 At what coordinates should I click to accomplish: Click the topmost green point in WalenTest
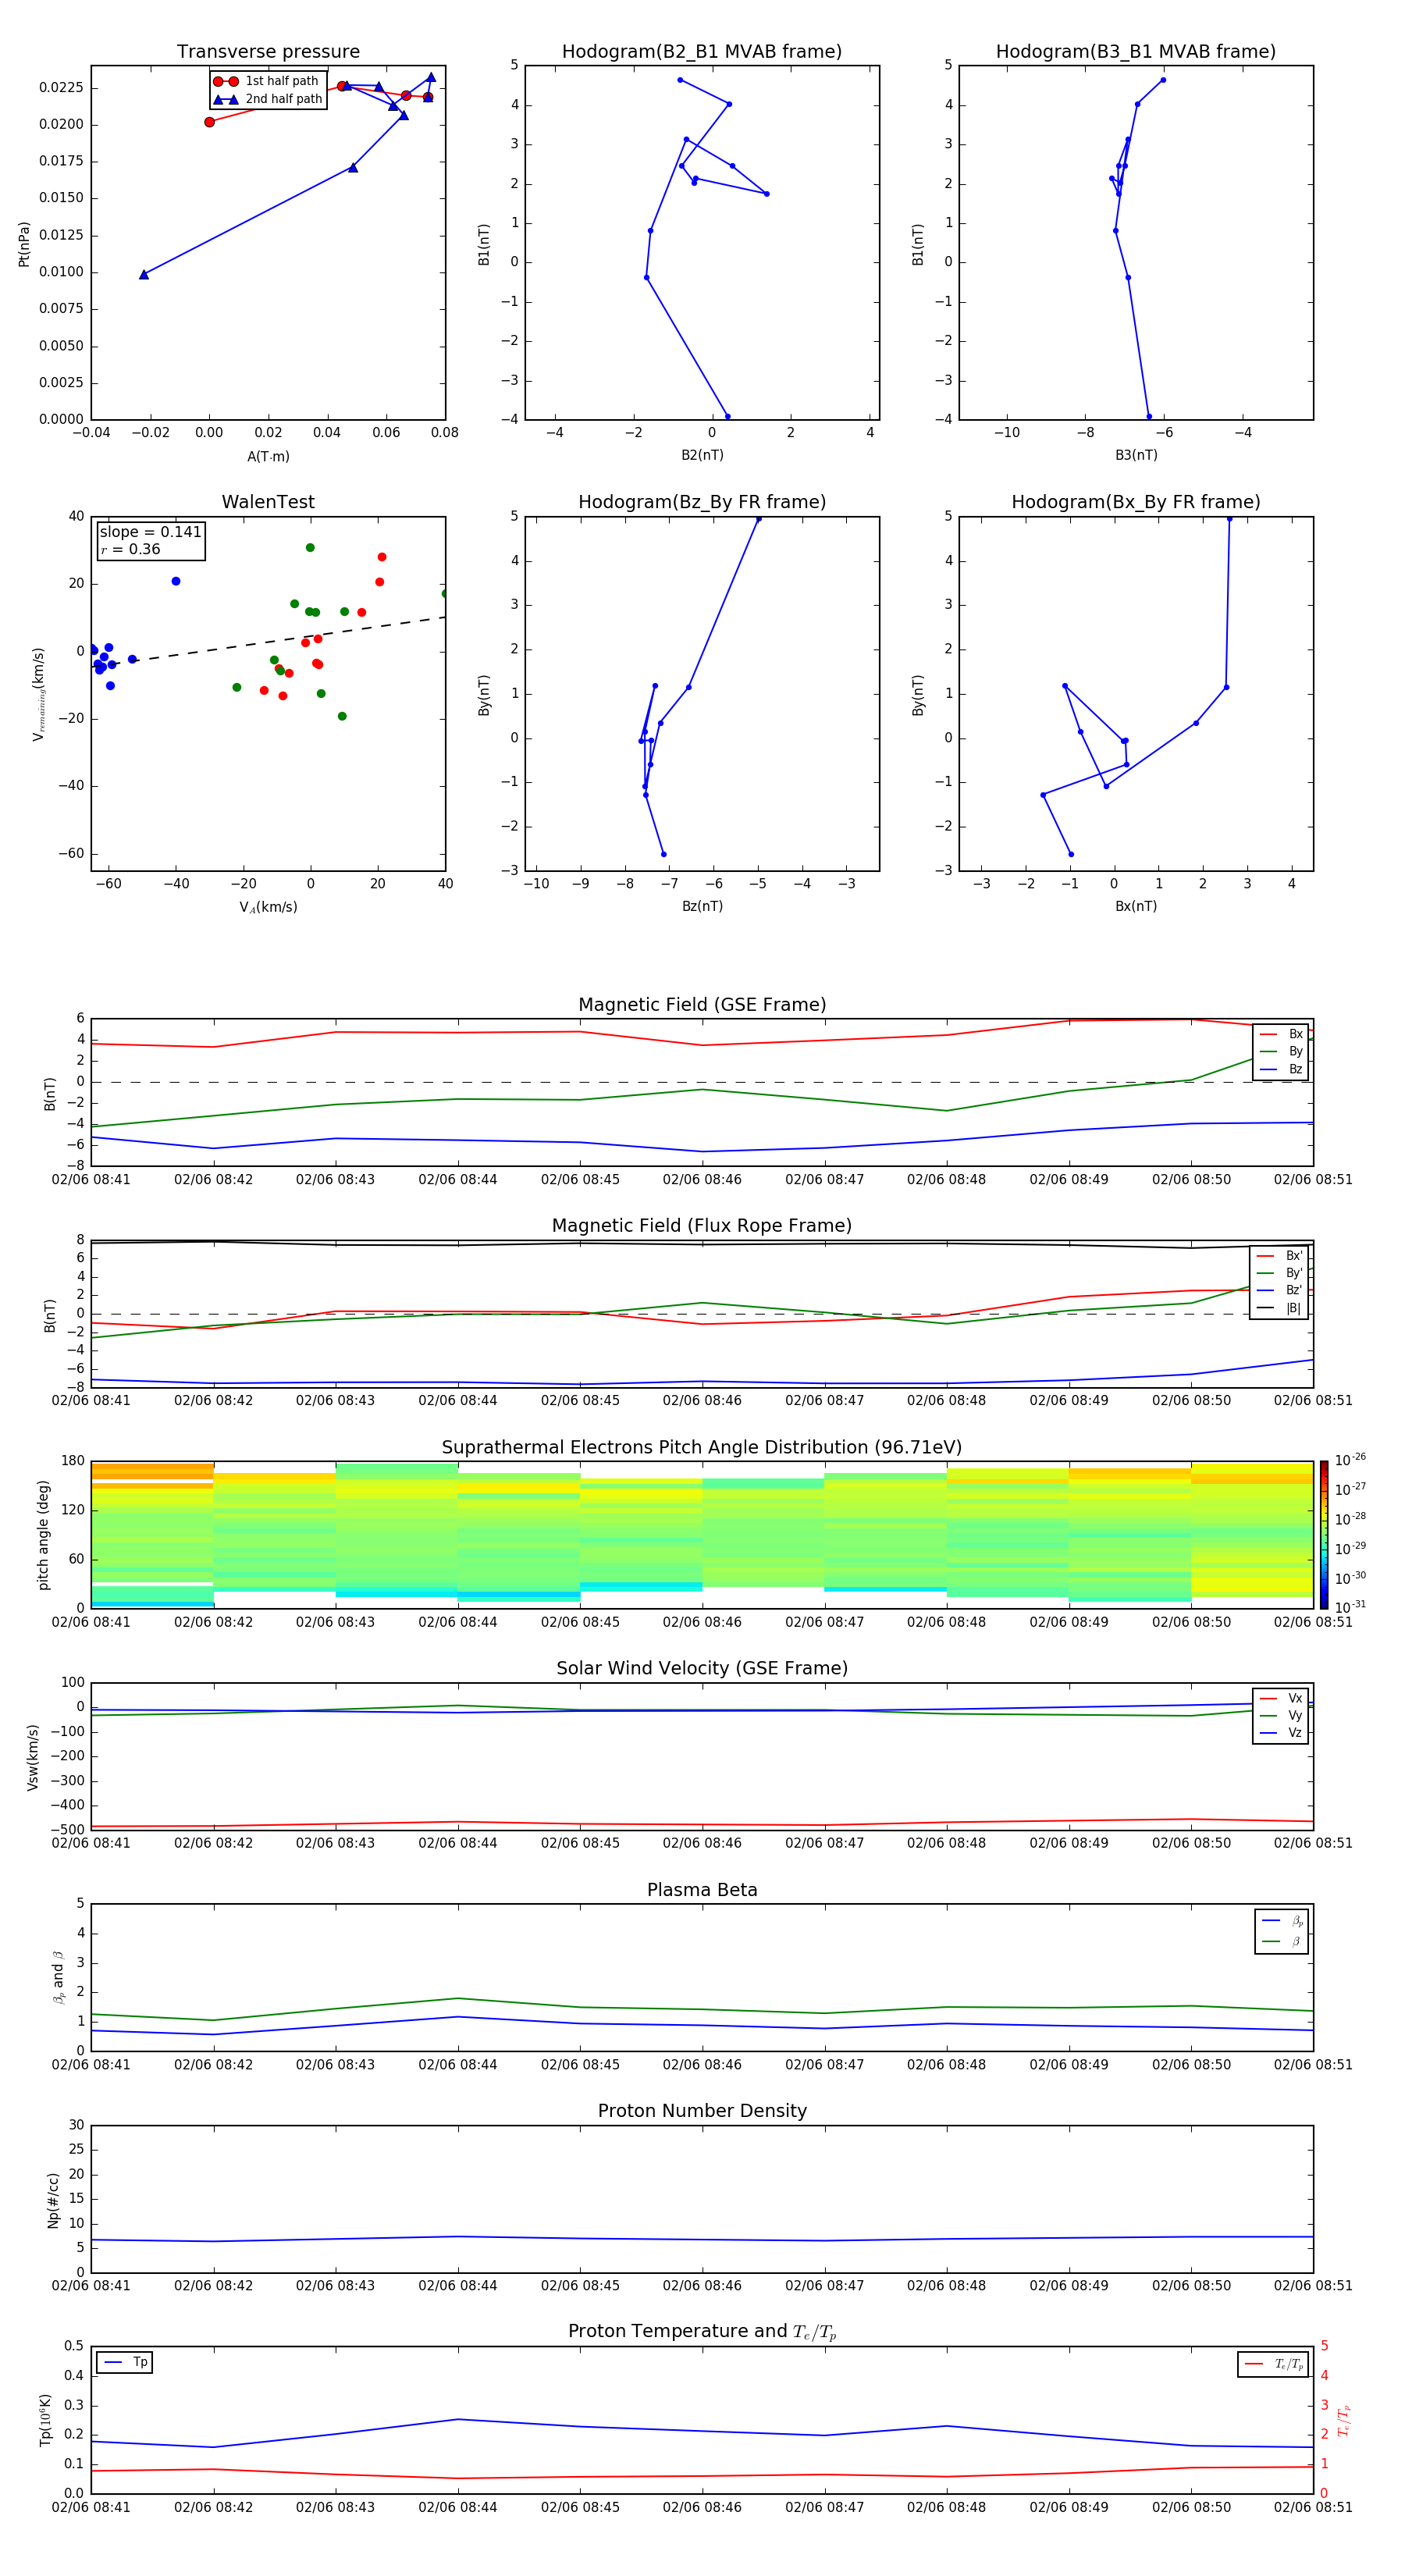coord(310,548)
